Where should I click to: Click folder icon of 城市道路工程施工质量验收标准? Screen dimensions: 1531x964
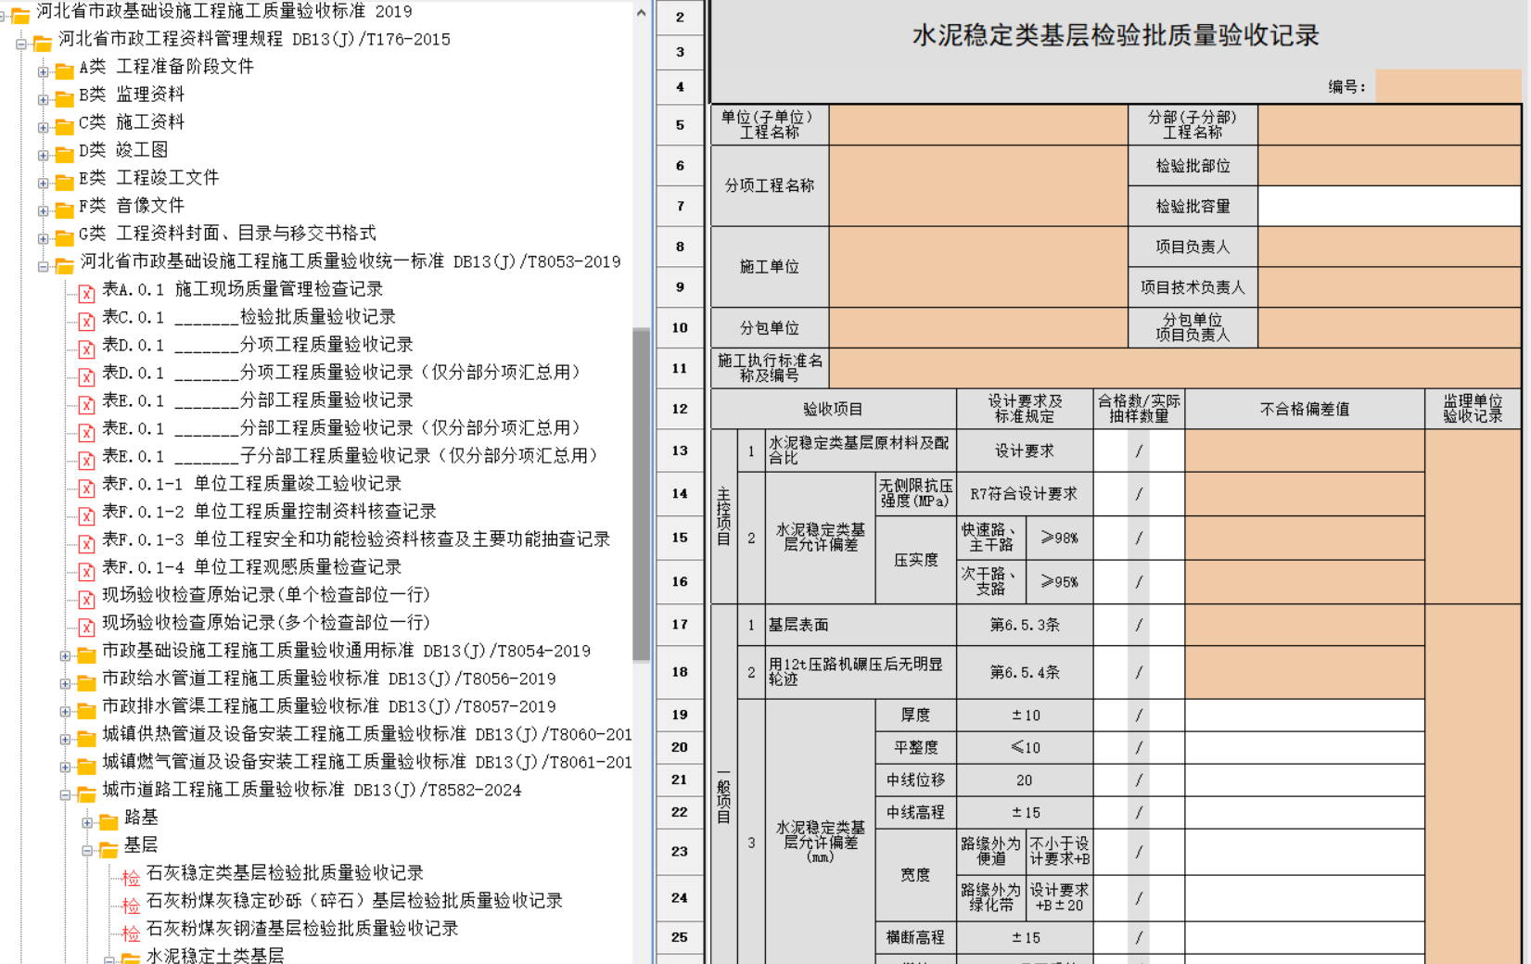pyautogui.click(x=86, y=794)
